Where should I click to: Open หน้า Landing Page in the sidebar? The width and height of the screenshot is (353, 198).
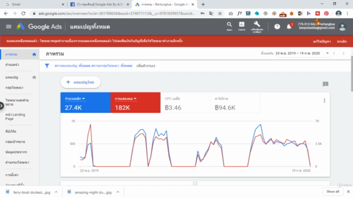(15, 117)
